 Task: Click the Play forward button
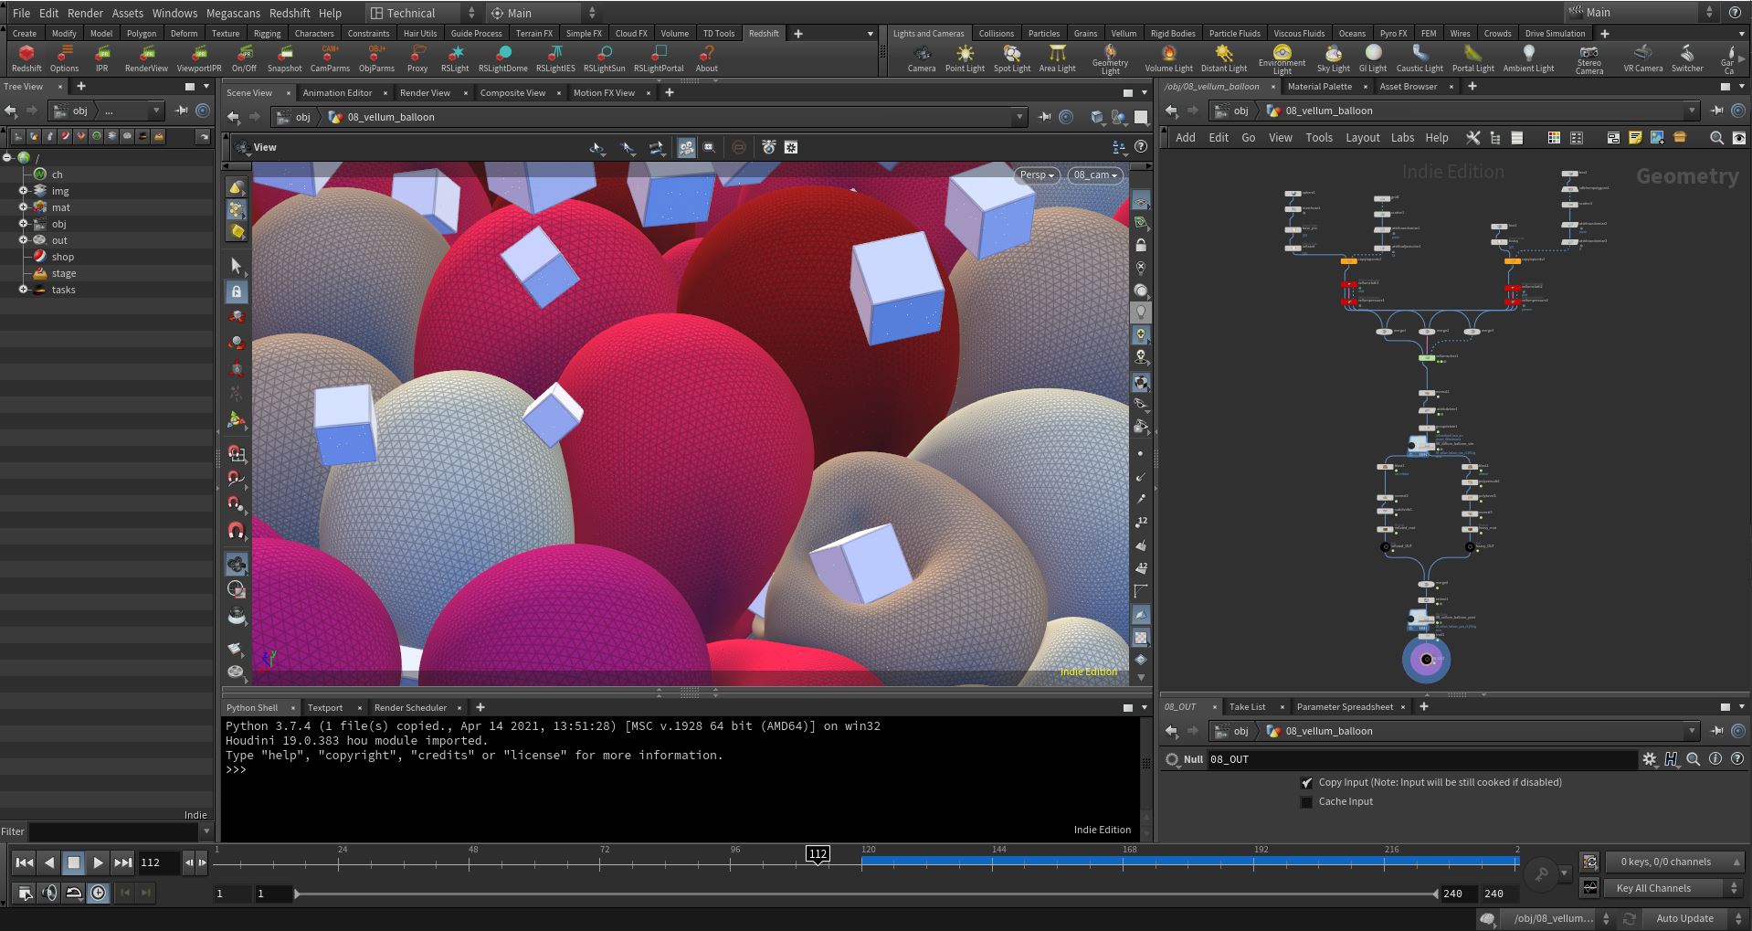[98, 862]
